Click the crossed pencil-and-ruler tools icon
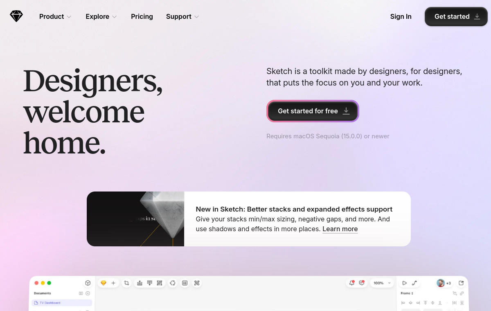This screenshot has height=311, width=491. click(197, 283)
